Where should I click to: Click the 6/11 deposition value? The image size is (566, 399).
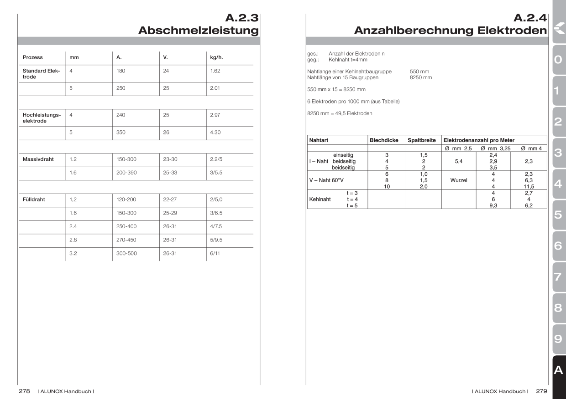coord(215,253)
